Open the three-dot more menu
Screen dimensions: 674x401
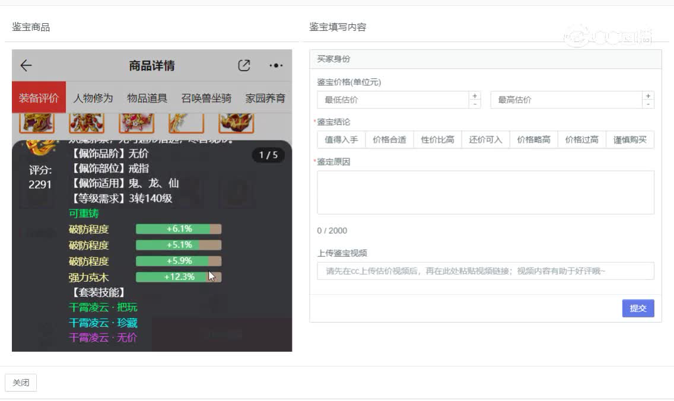pos(276,66)
